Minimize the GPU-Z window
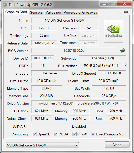 coord(104,4)
